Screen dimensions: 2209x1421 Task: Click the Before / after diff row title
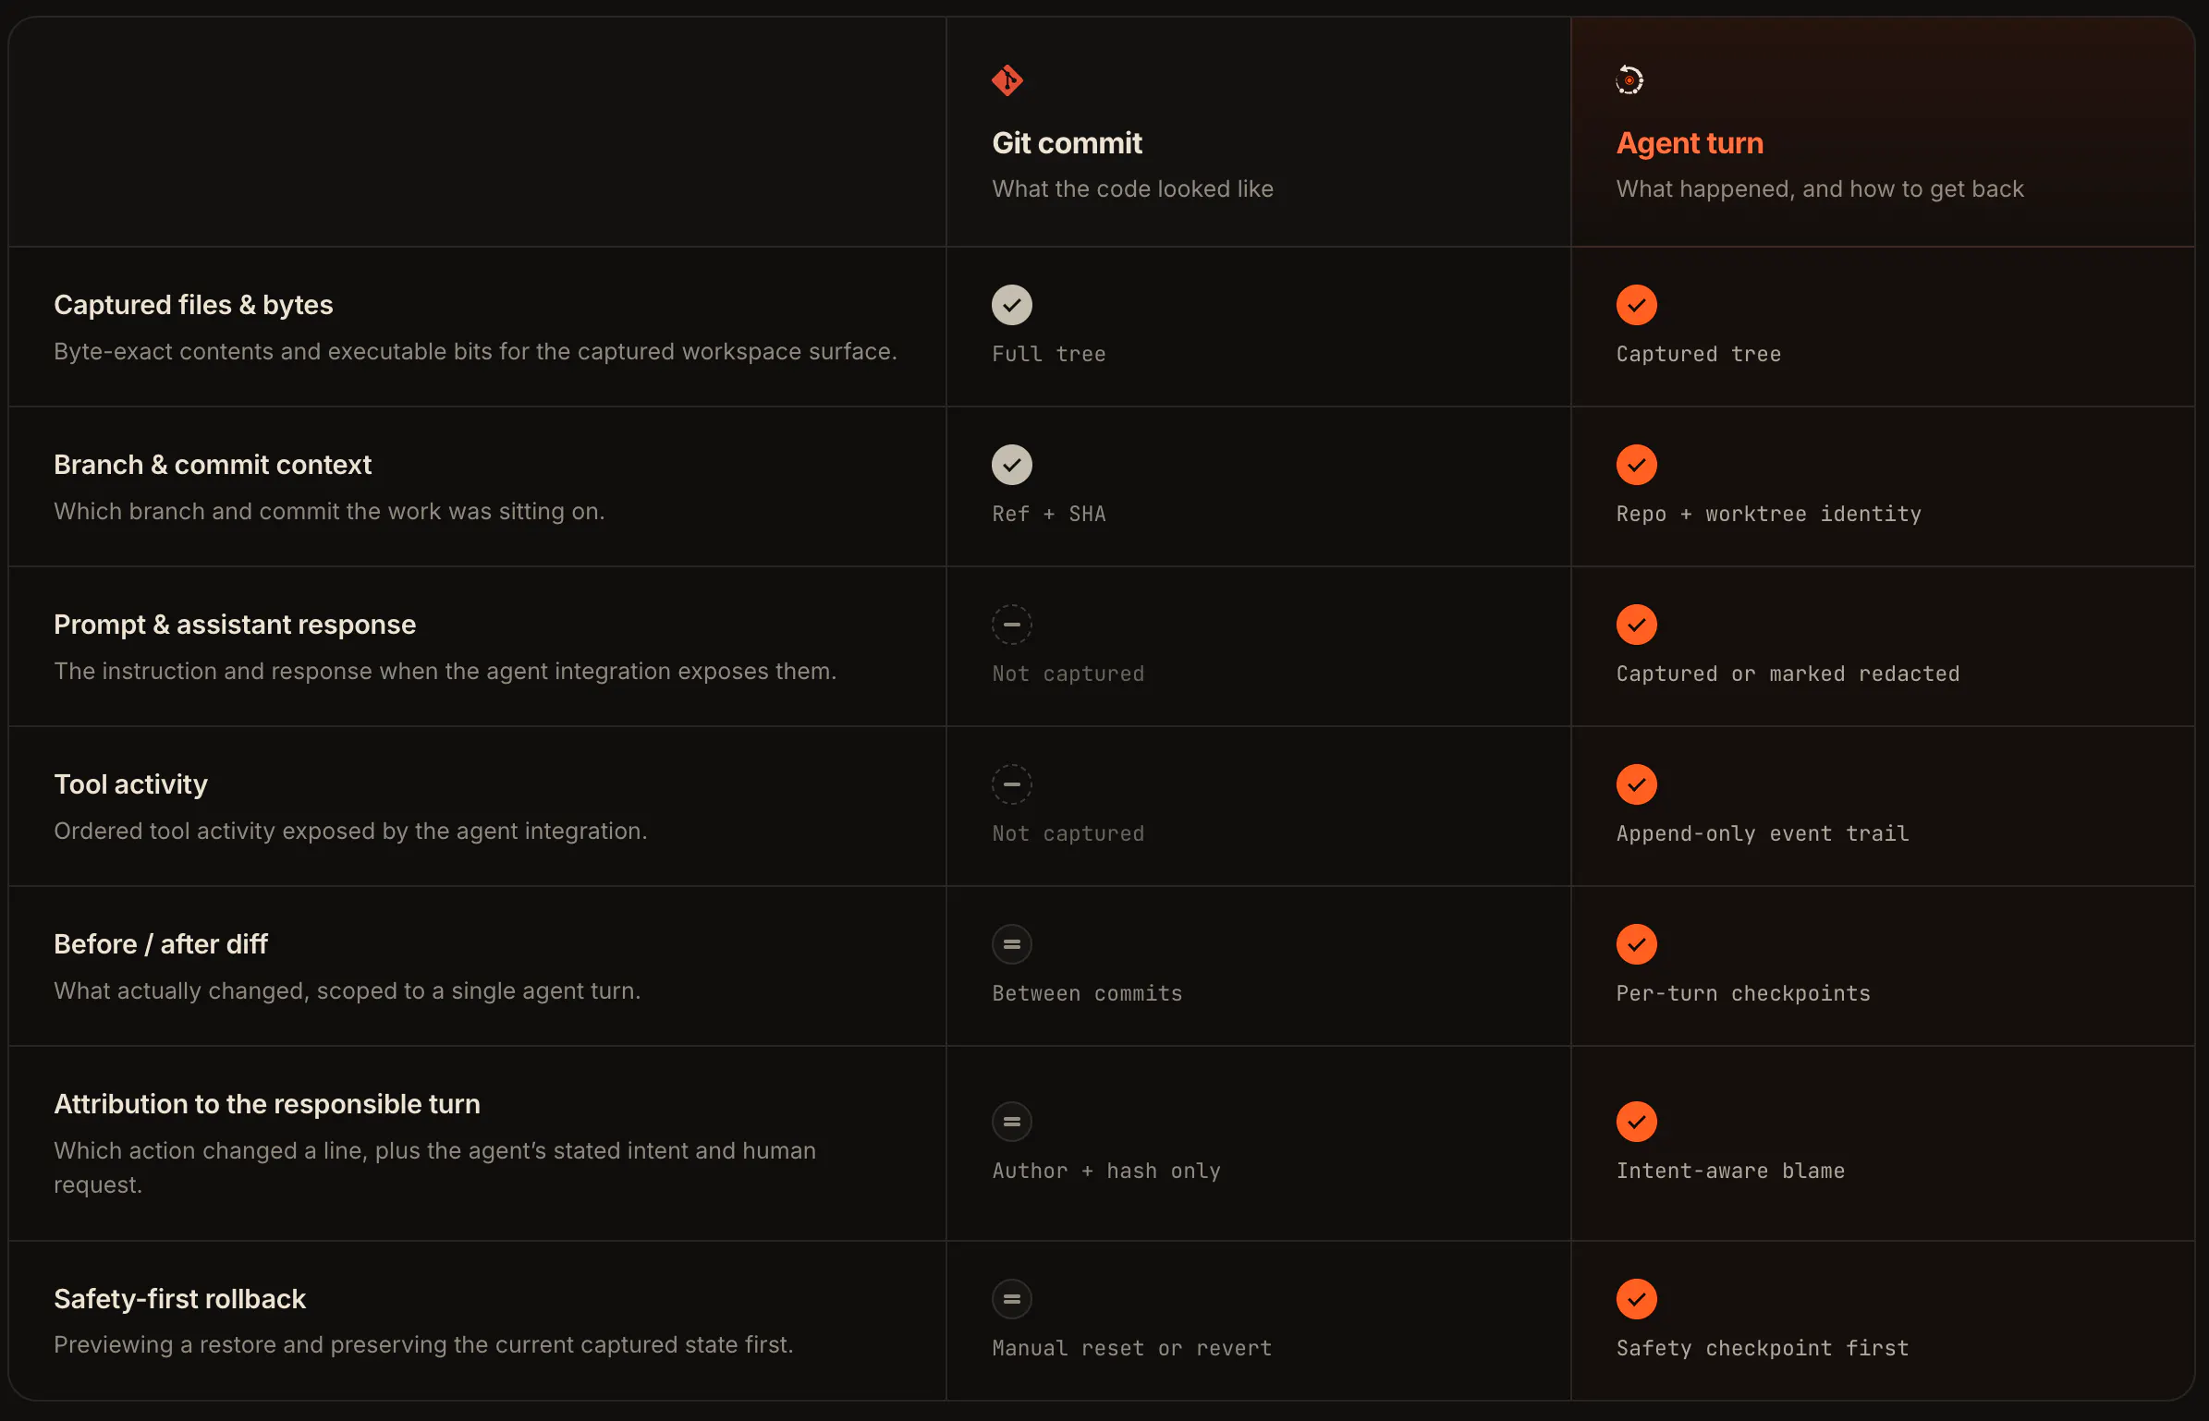(161, 944)
